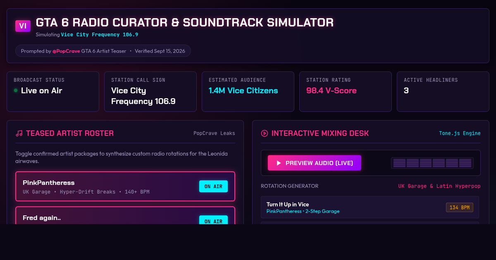The height and width of the screenshot is (260, 496).
Task: Click the music note icon beside Teased Artist Roster
Action: [19, 133]
